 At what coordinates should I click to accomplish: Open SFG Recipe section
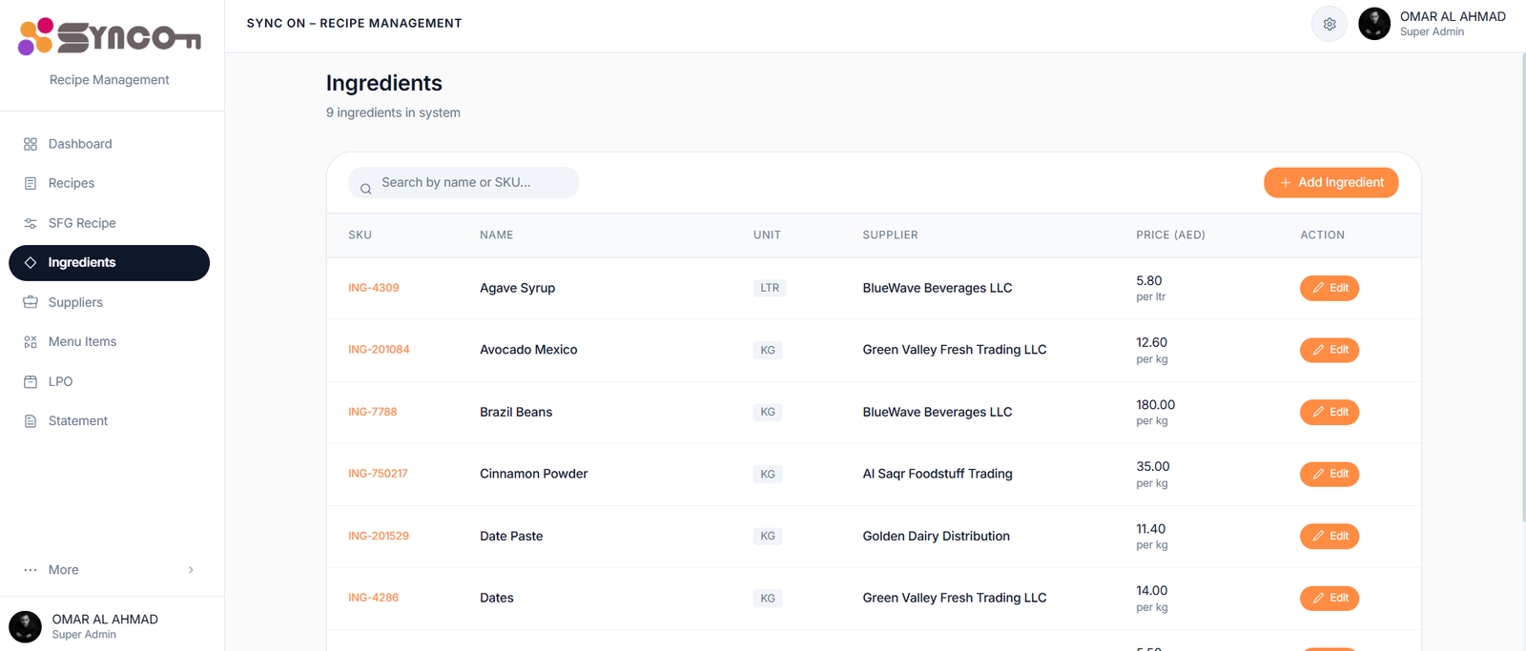tap(109, 223)
